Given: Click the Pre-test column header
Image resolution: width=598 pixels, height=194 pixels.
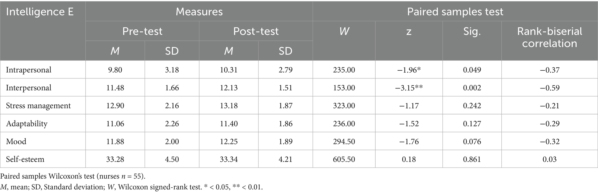Looking at the screenshot, I should coord(142,31).
